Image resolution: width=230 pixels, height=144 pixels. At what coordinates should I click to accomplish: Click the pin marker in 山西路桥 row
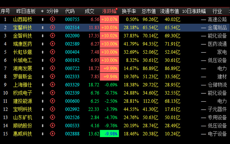43,19
